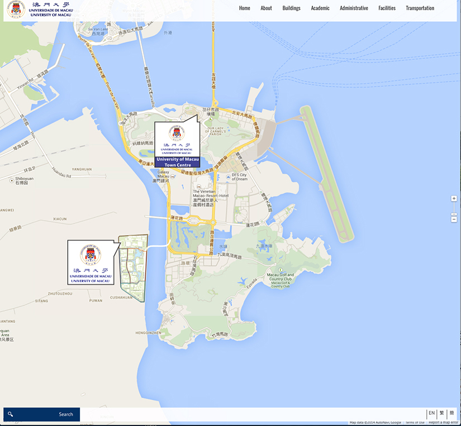This screenshot has width=461, height=426.
Task: Click the University of Macau main campus marker
Action: click(x=91, y=262)
